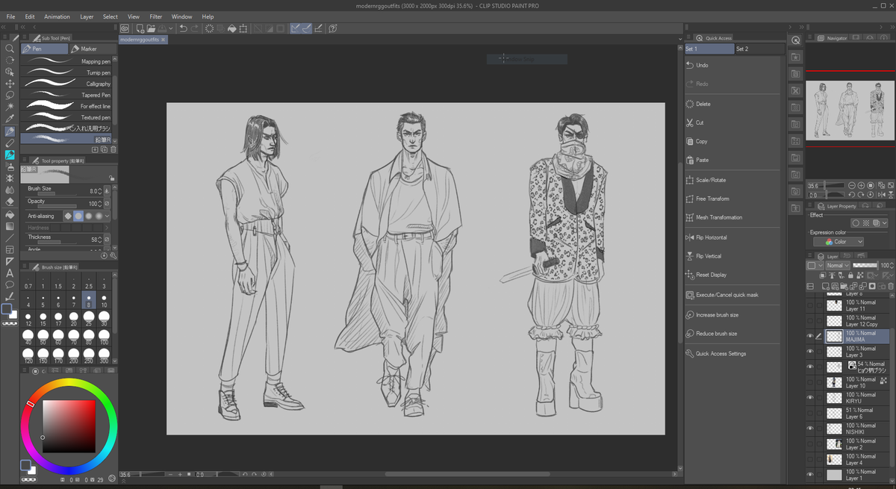Open the Brush size panel menu
This screenshot has height=489, width=896.
click(x=25, y=267)
